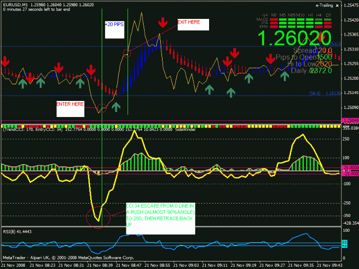Click the -250 level on CCI axis

[346, 203]
